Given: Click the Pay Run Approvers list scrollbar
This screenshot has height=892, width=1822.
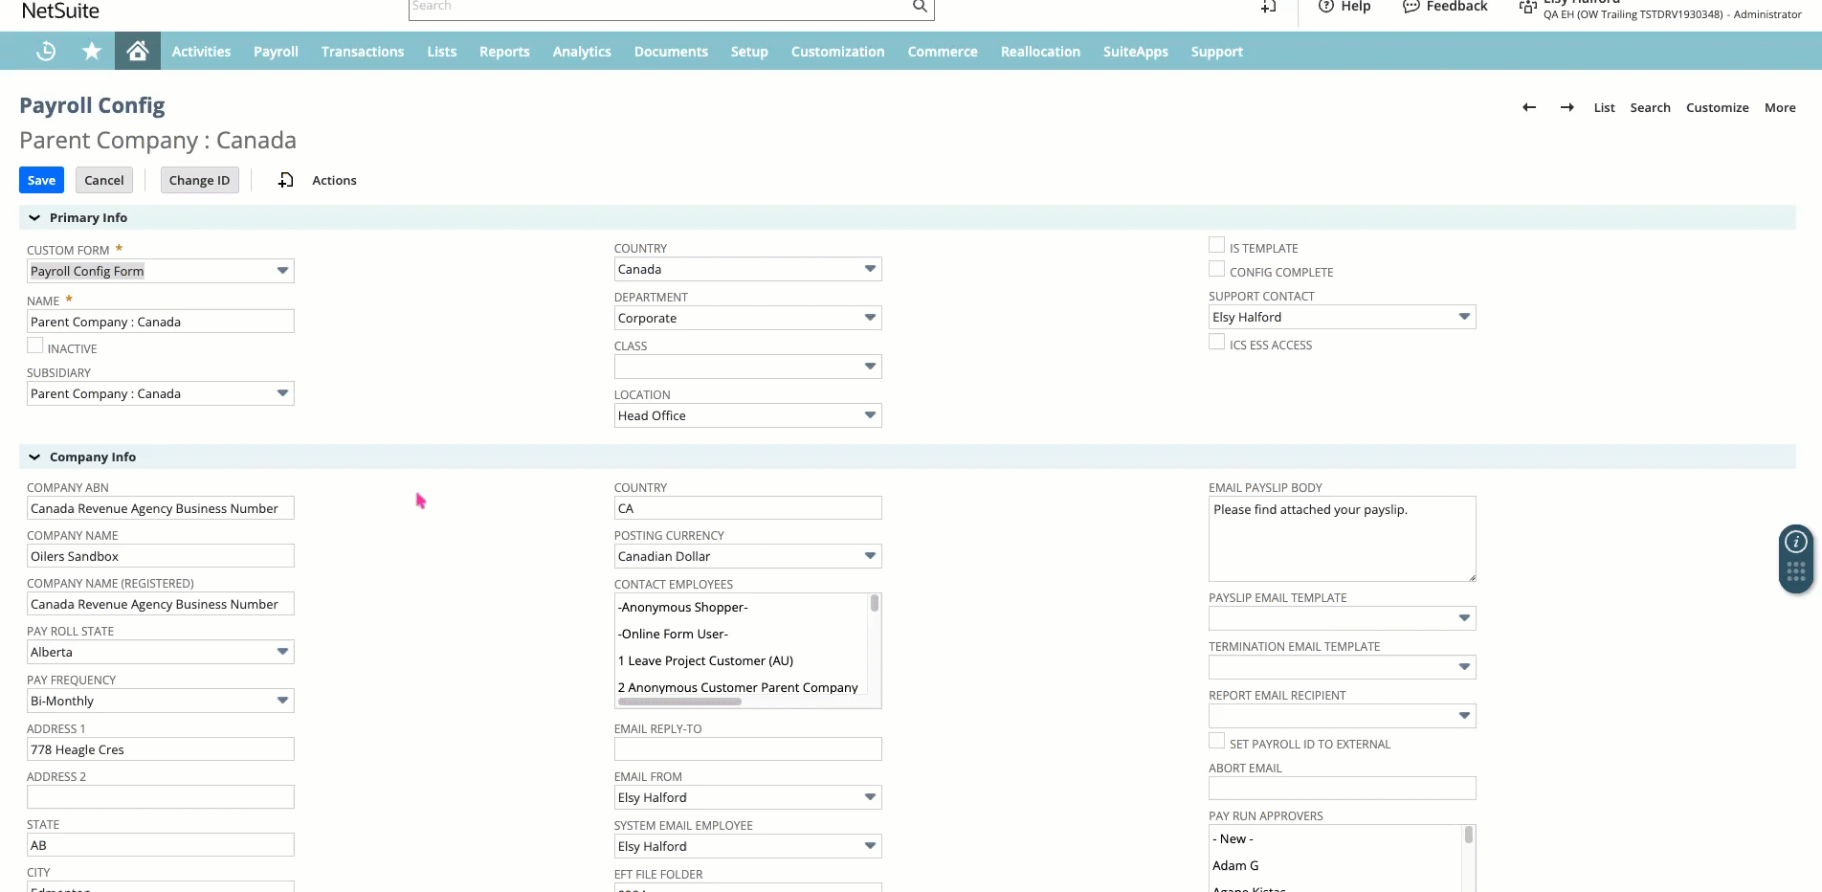Looking at the screenshot, I should click(1468, 835).
